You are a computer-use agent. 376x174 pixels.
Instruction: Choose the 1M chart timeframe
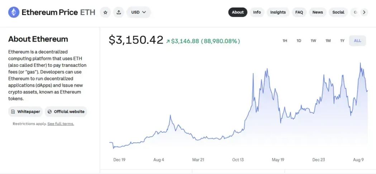click(328, 41)
